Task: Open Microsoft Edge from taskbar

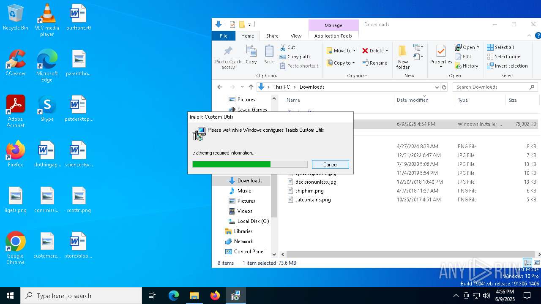Action: pyautogui.click(x=174, y=296)
